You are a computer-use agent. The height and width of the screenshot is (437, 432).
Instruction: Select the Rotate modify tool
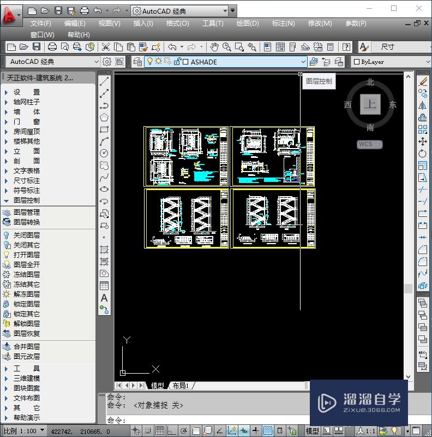click(423, 153)
